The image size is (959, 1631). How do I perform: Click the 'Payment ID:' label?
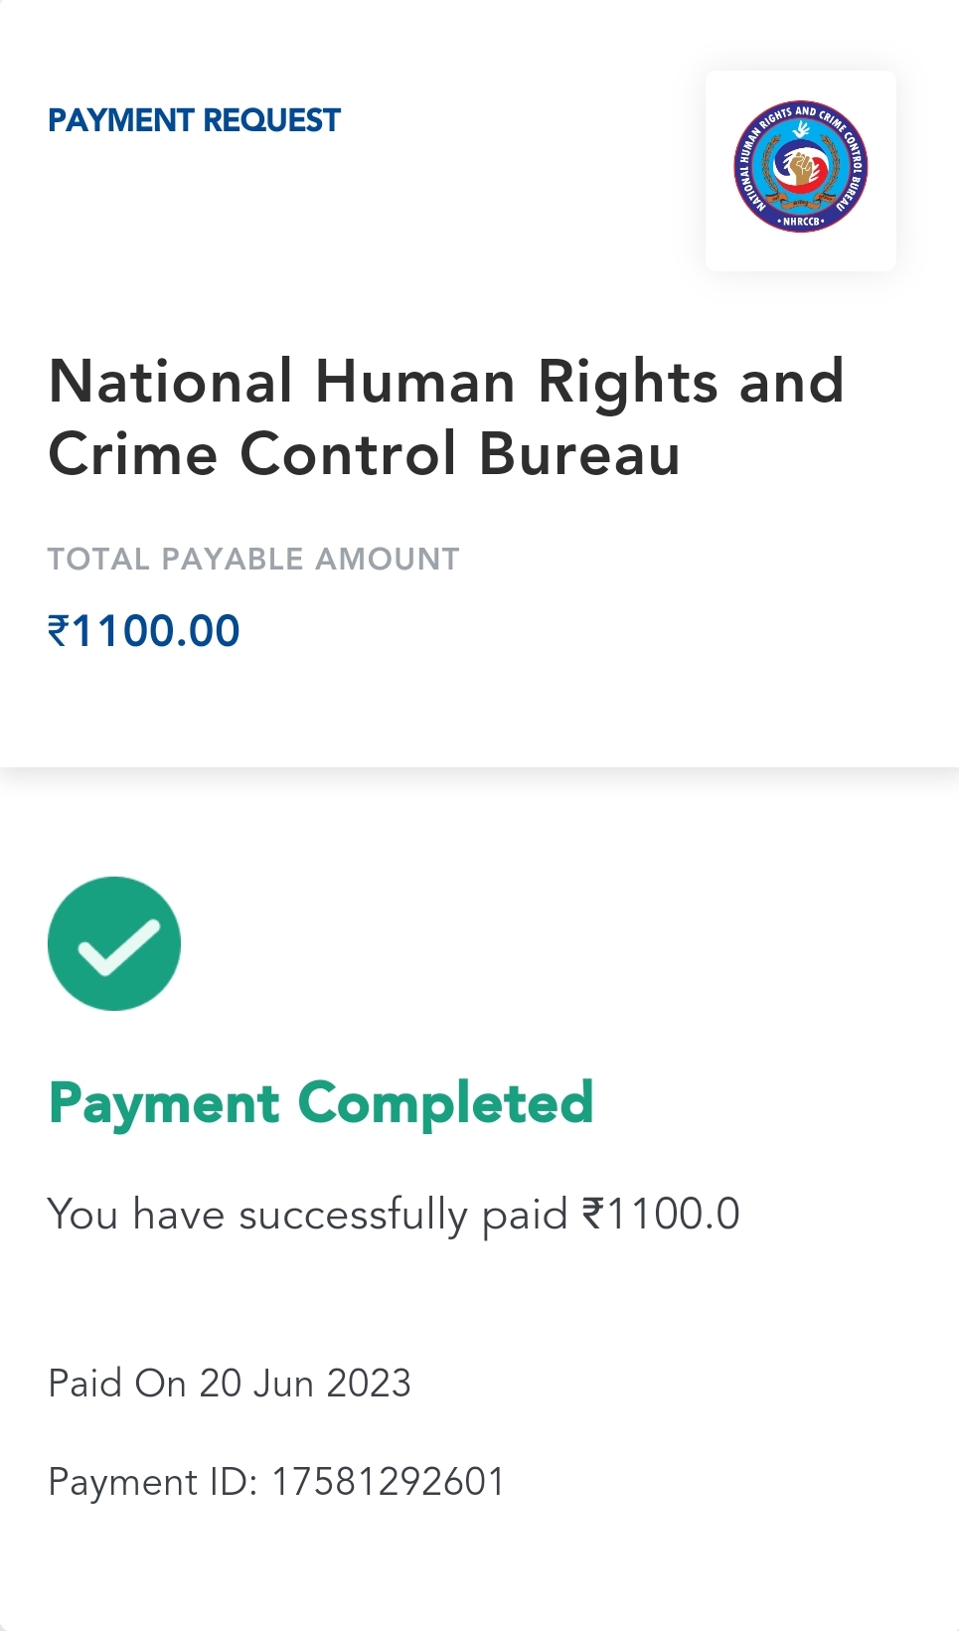[152, 1482]
